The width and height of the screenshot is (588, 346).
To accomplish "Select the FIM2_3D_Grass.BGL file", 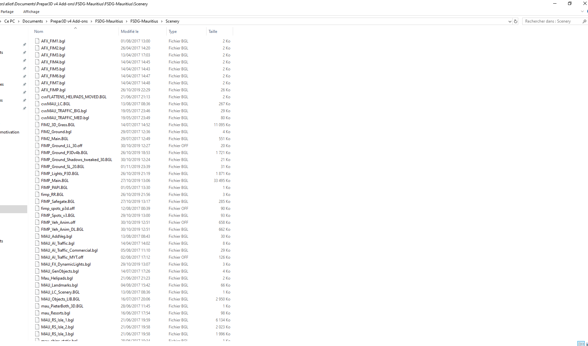I will pos(58,125).
